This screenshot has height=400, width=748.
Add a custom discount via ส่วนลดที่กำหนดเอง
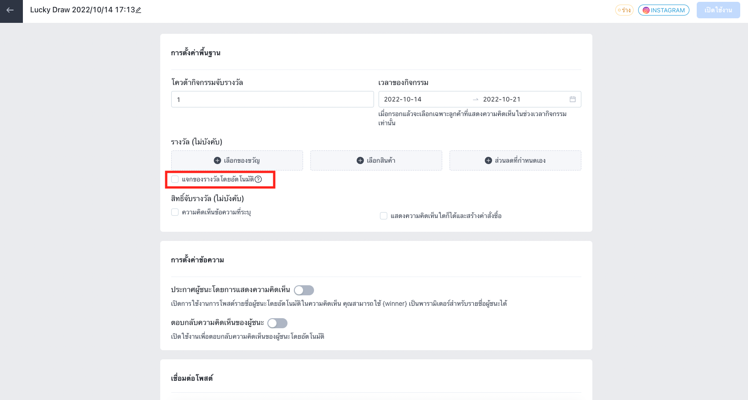(515, 160)
